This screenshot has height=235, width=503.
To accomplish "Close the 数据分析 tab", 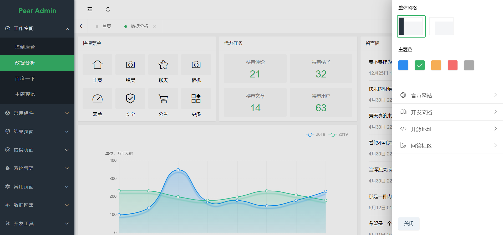I will 154,27.
